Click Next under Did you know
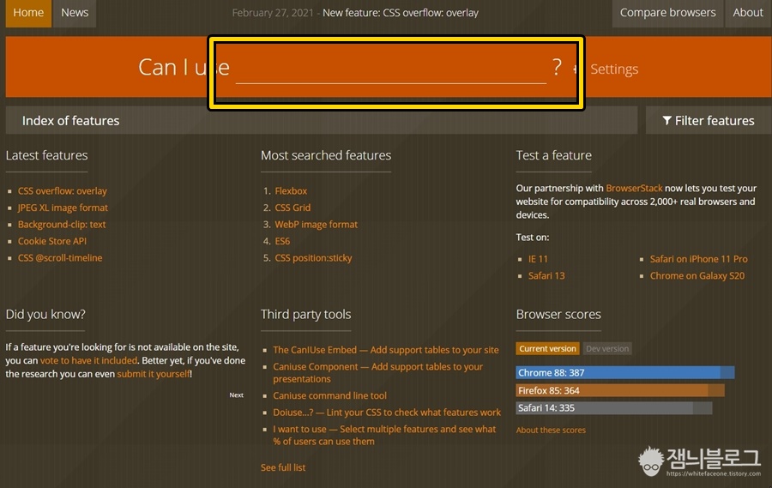This screenshot has height=488, width=772. (237, 395)
